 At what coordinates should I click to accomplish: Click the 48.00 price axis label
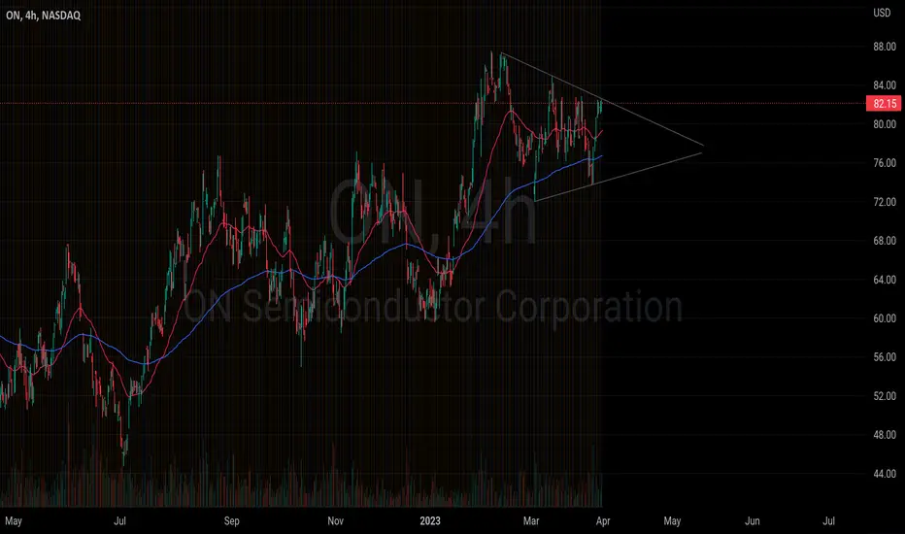pos(885,435)
